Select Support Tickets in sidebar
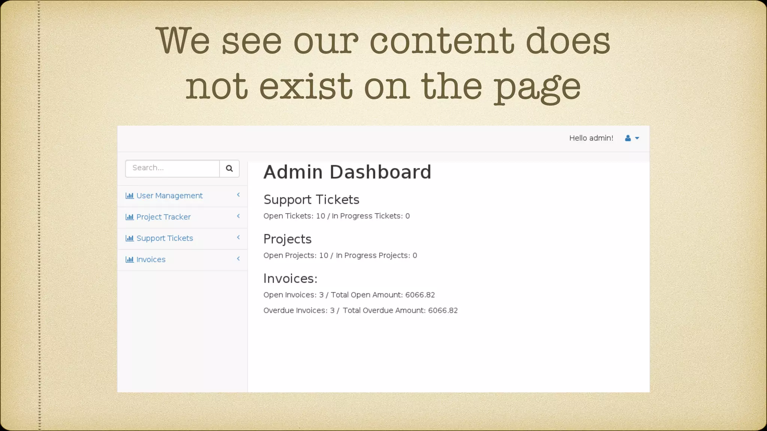 [164, 238]
